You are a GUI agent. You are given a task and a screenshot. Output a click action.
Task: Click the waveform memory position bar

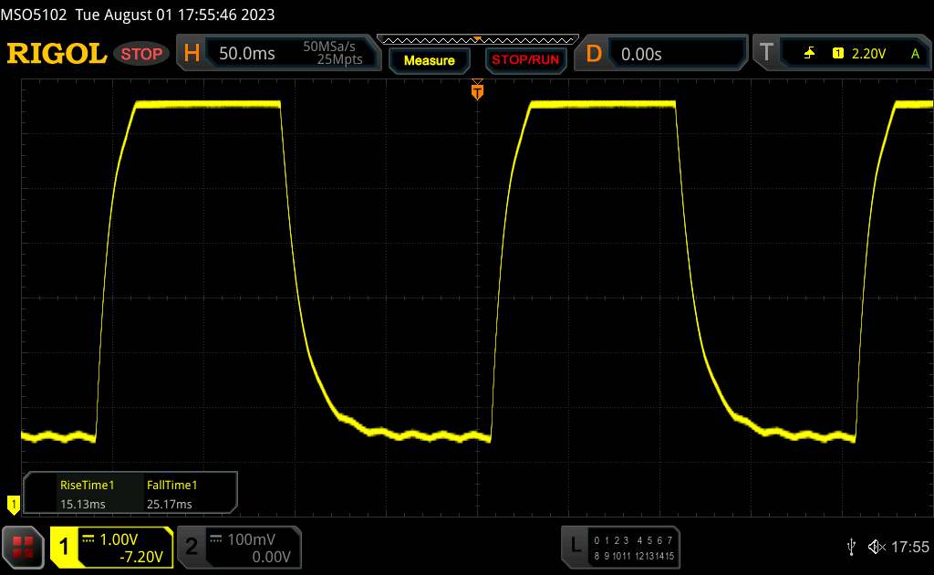(x=477, y=39)
